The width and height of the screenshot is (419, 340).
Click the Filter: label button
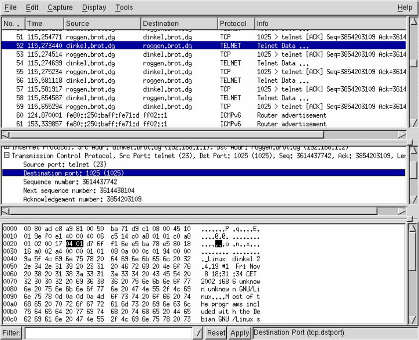(11, 333)
